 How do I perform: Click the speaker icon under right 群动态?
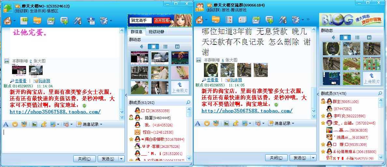coord(334,37)
